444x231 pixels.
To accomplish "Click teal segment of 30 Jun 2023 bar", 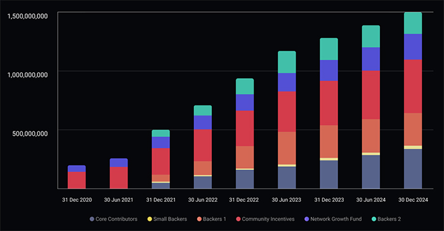I will 287,62.
